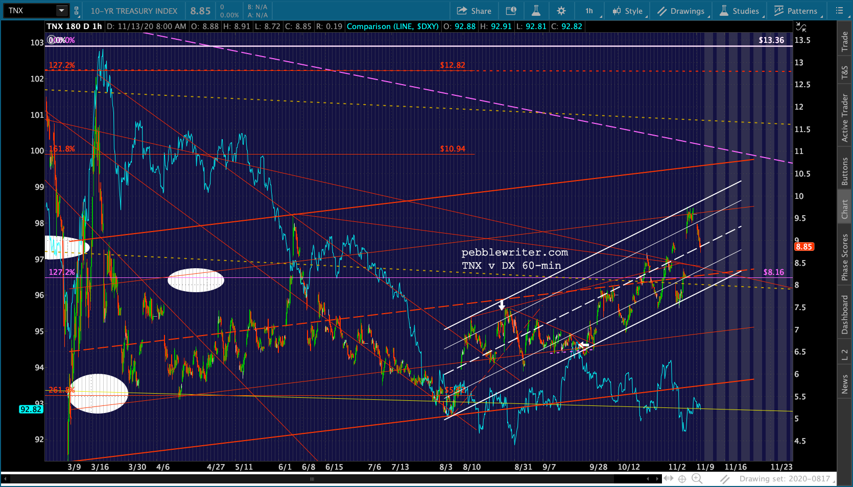Screen dimensions: 853x487
Task: Click the 92.82 DXY price bubble
Action: pos(31,409)
